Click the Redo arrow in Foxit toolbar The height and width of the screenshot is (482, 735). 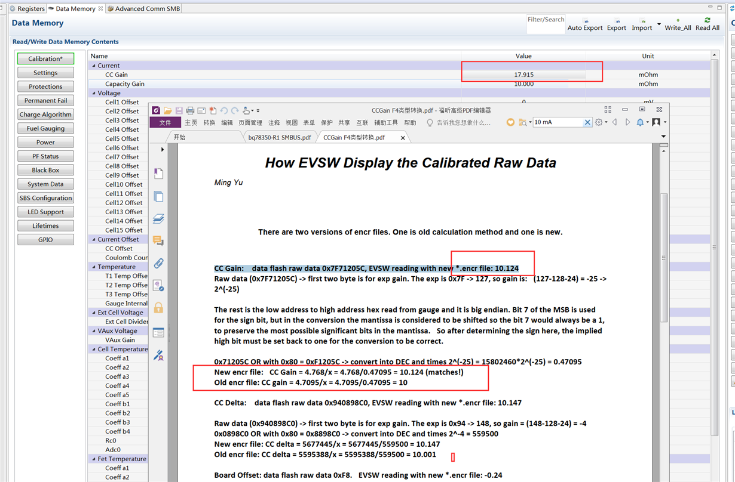(x=235, y=110)
